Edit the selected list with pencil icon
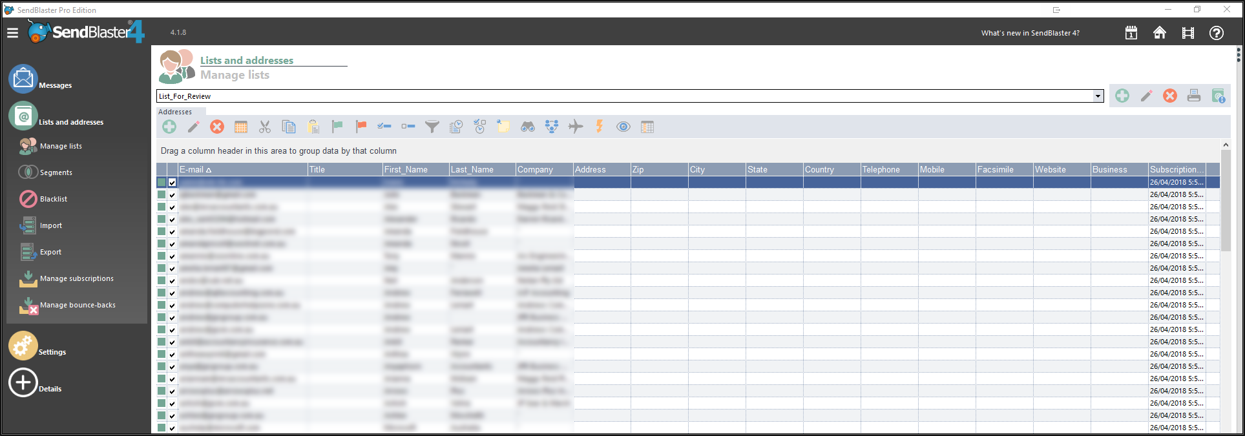The width and height of the screenshot is (1245, 436). click(x=1146, y=96)
